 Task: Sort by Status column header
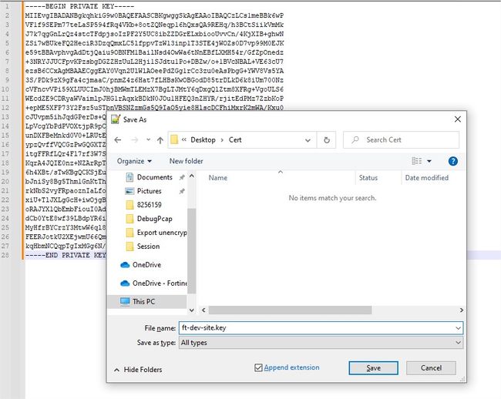(368, 178)
